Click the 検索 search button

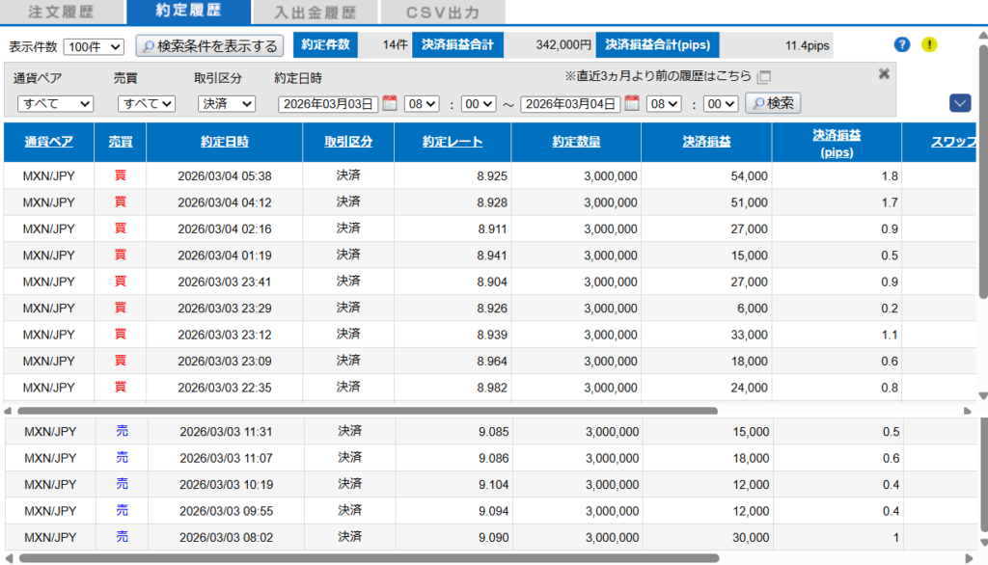click(x=774, y=103)
